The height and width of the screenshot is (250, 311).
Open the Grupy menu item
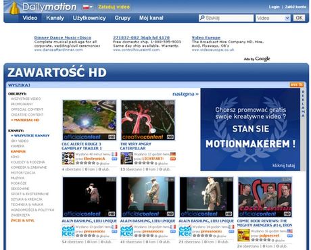coord(122,18)
